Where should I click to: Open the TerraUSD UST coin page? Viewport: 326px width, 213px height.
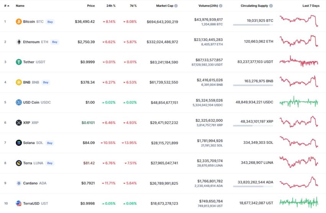35,203
